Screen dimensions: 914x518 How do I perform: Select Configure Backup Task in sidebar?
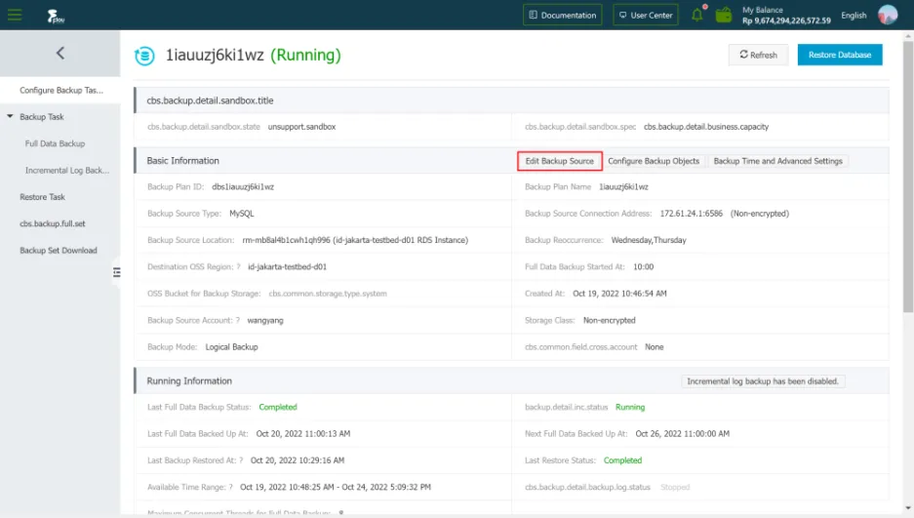click(60, 91)
